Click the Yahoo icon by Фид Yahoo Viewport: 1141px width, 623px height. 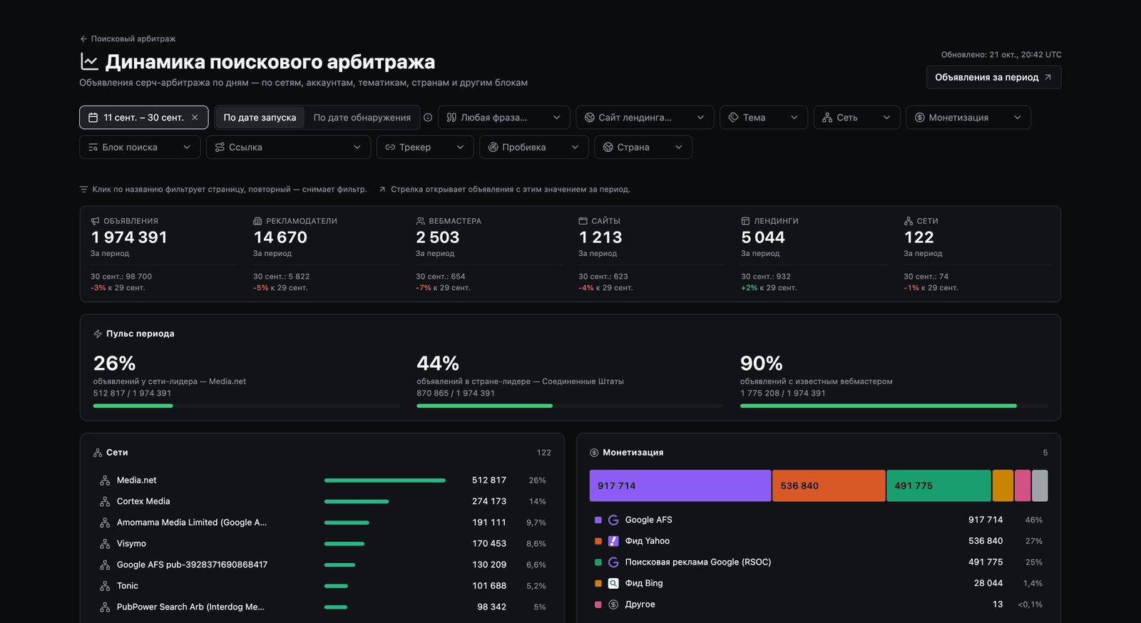coord(613,541)
